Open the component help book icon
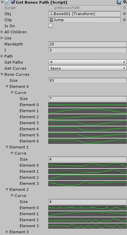 [119, 2]
